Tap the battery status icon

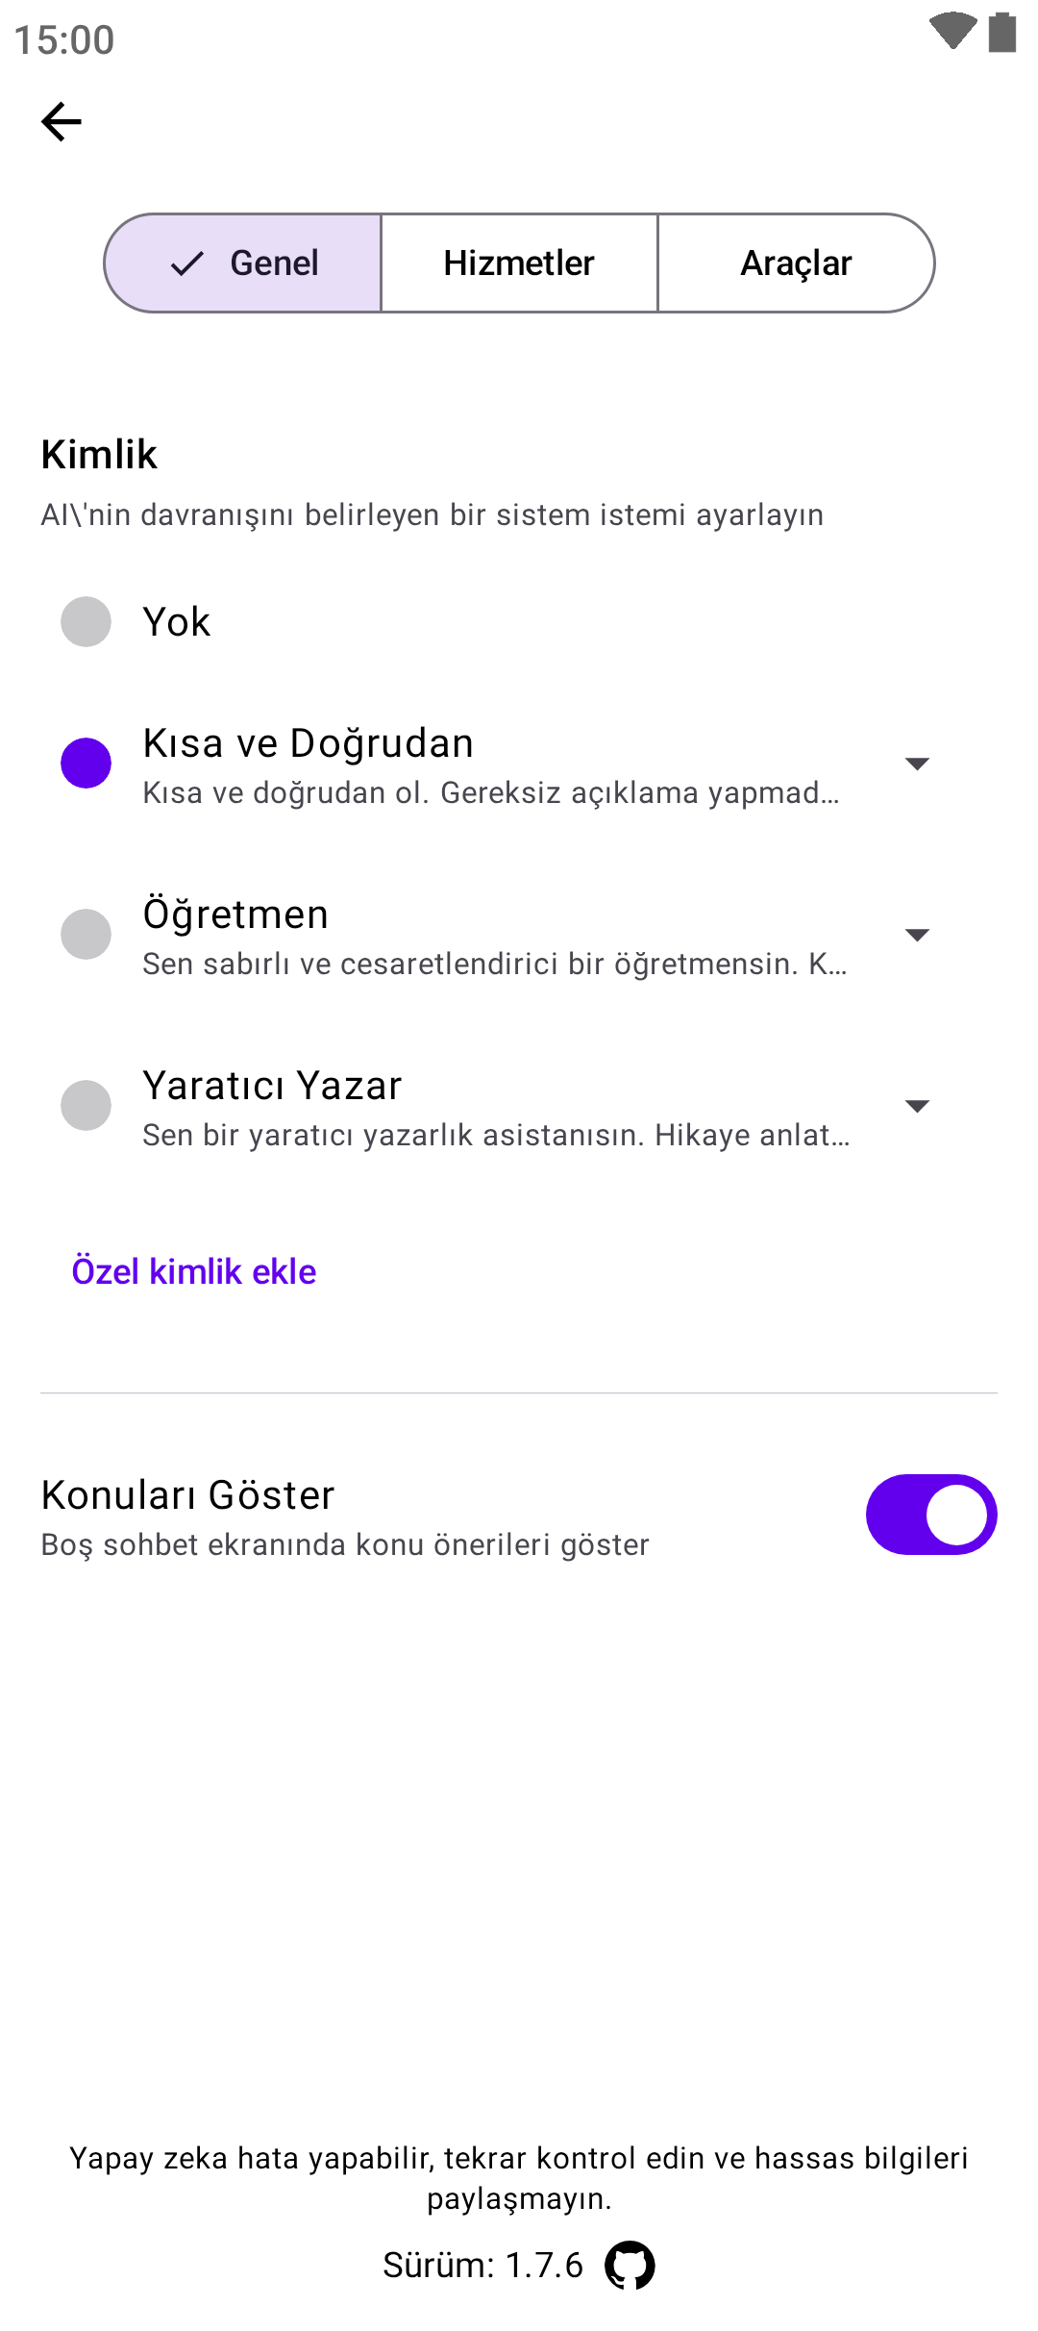click(1002, 32)
